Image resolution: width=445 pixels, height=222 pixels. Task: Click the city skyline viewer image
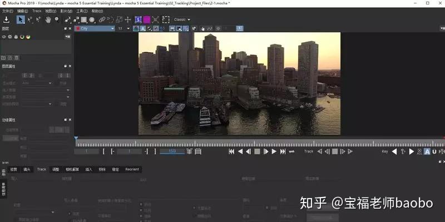tap(239, 84)
